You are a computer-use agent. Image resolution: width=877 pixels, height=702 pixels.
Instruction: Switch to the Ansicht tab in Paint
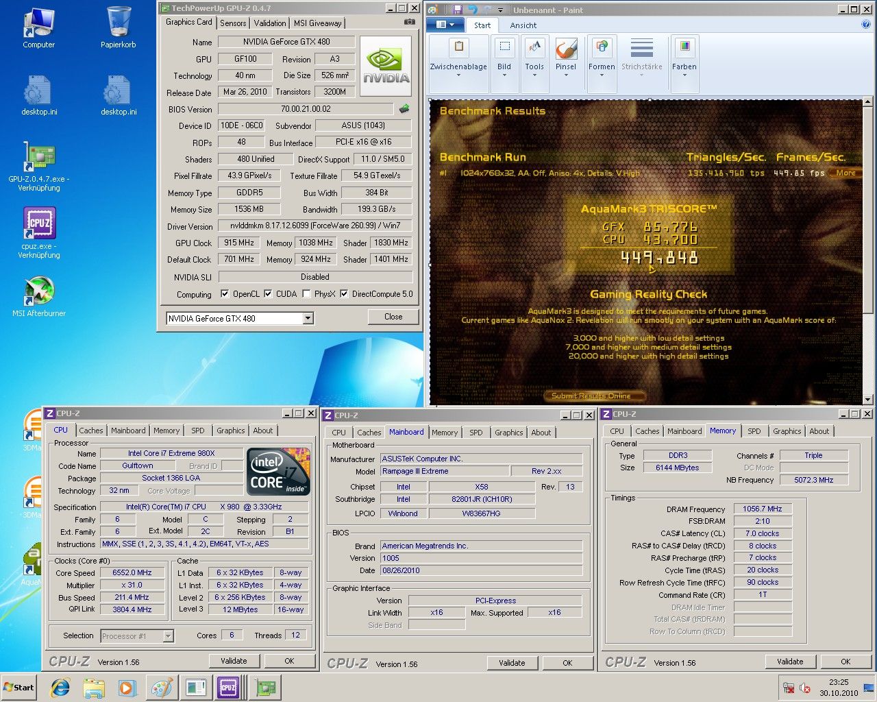pos(523,25)
